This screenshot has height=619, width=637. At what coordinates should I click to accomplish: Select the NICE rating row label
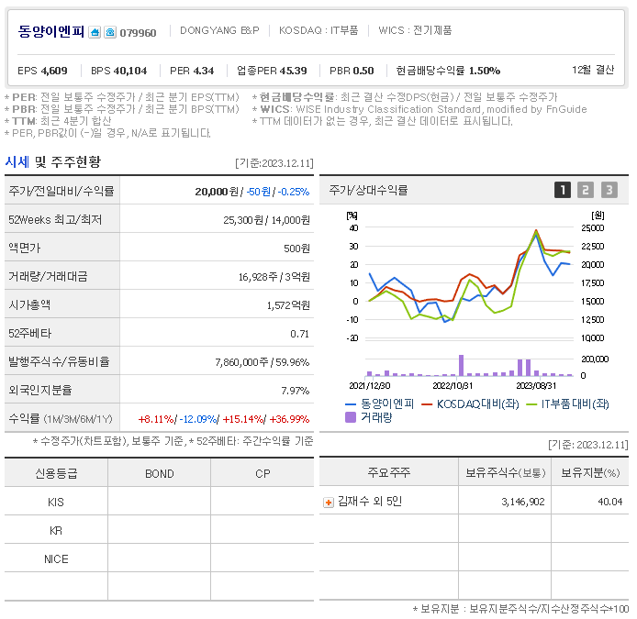[56, 558]
